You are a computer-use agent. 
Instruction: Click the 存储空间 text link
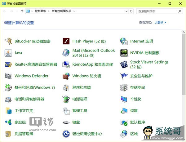coord(138,87)
